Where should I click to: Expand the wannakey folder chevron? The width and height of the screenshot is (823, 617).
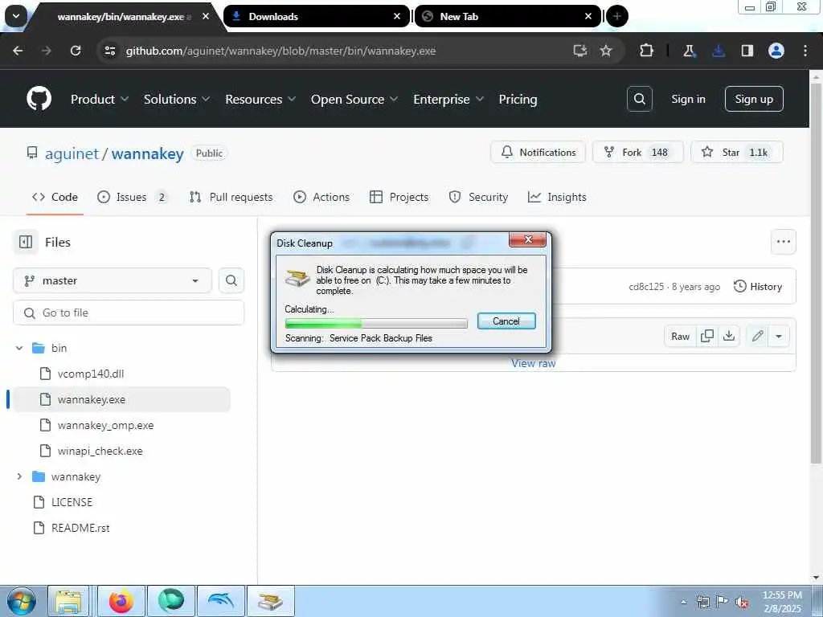[x=19, y=476]
